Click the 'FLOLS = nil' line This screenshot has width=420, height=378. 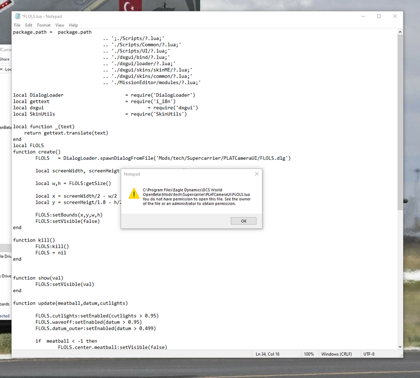pos(50,253)
